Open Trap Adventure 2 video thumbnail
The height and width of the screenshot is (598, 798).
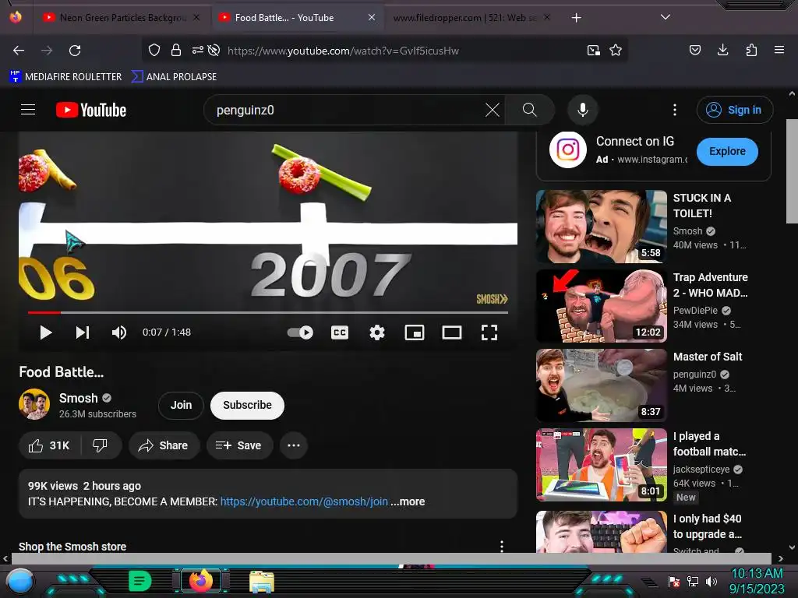(x=601, y=306)
